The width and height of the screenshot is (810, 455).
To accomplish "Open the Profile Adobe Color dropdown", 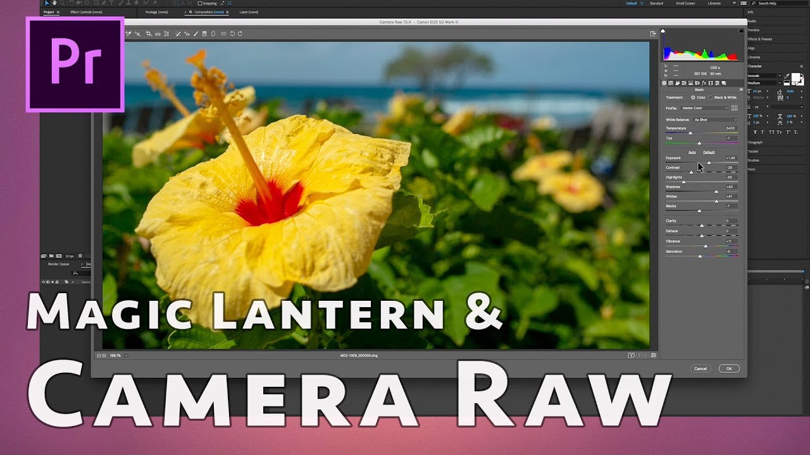I will tap(704, 108).
